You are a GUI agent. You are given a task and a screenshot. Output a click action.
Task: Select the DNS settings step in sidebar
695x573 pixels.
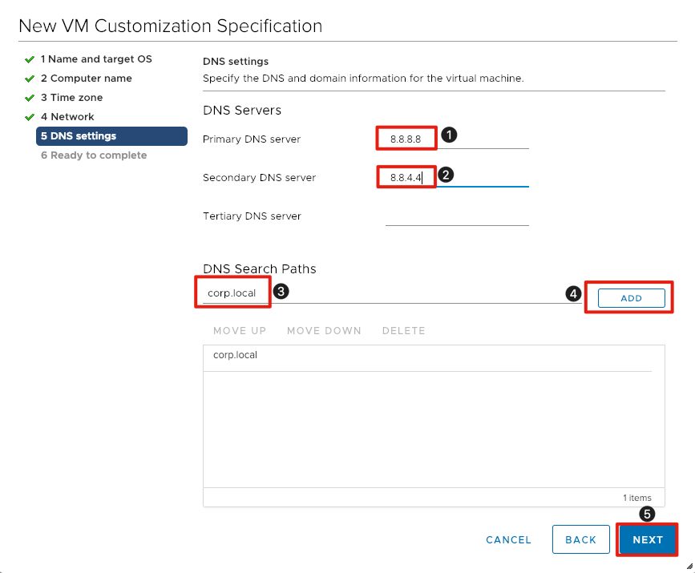point(79,136)
